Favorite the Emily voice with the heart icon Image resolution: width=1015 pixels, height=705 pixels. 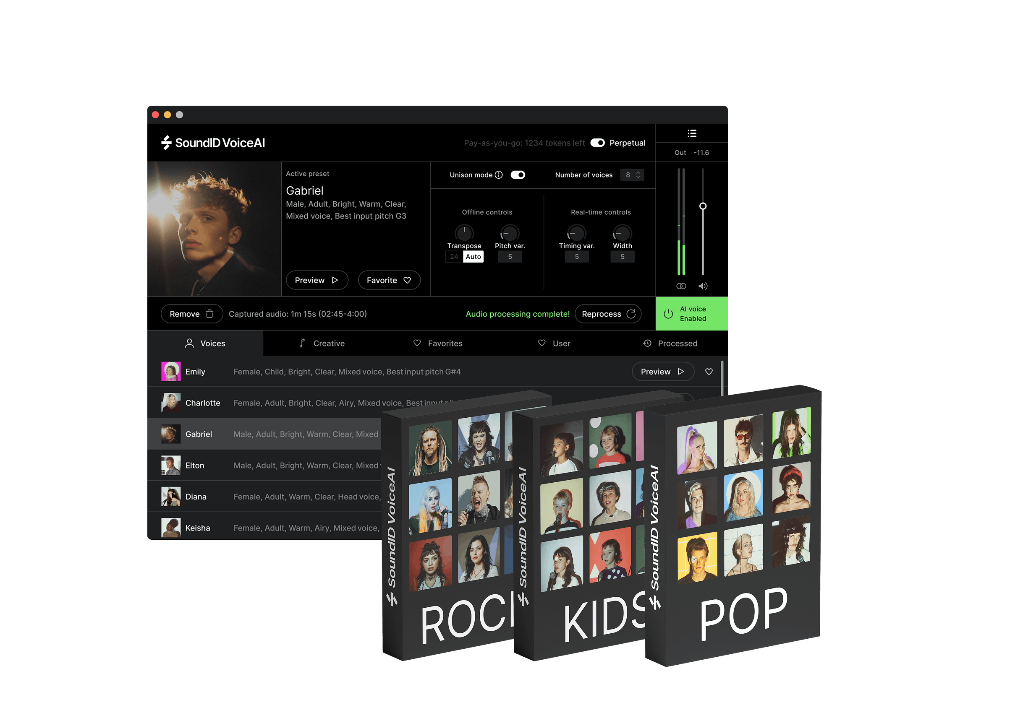tap(709, 372)
